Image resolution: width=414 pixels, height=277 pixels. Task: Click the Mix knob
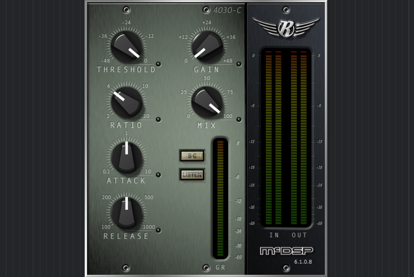[x=207, y=102]
